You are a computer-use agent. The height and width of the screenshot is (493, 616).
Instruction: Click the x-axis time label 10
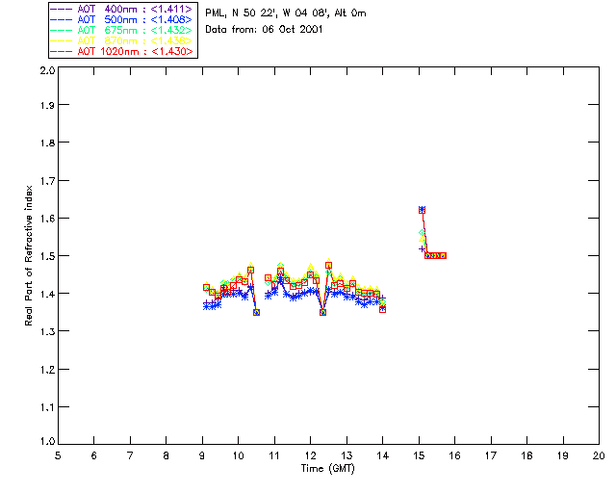coord(238,455)
